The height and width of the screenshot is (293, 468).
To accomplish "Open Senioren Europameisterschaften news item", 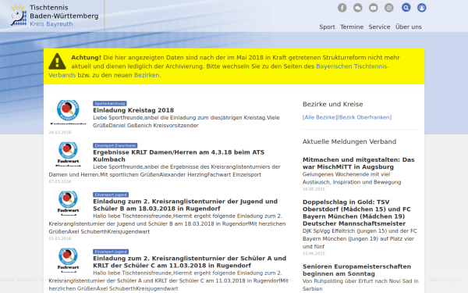I will (356, 270).
